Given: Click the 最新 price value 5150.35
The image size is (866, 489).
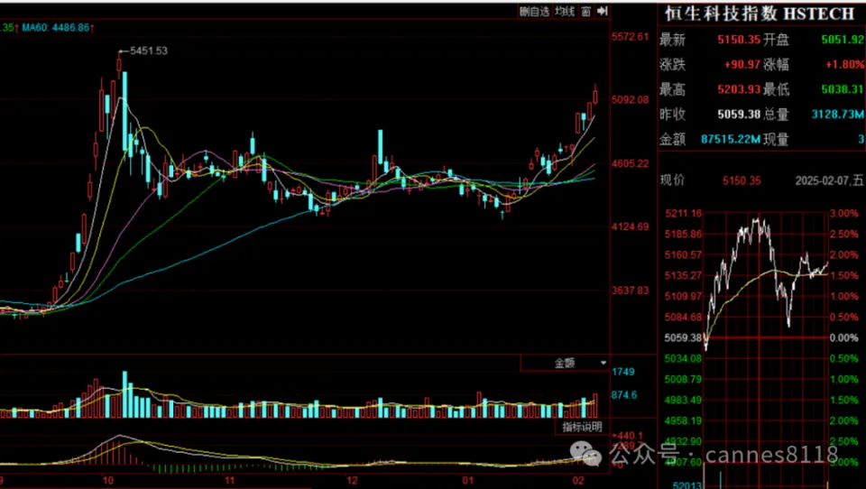Looking at the screenshot, I should [x=739, y=41].
